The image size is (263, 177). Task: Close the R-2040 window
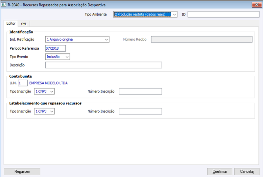pyautogui.click(x=257, y=5)
